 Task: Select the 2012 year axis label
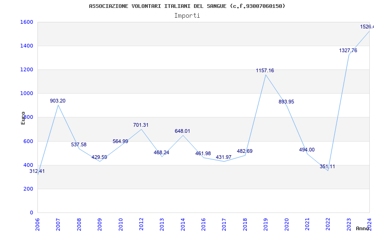(141, 225)
